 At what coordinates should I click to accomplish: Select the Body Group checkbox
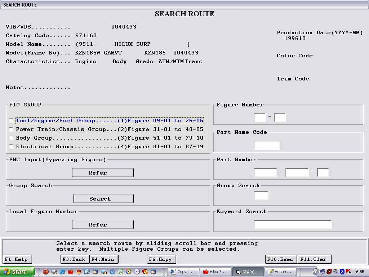pos(11,138)
